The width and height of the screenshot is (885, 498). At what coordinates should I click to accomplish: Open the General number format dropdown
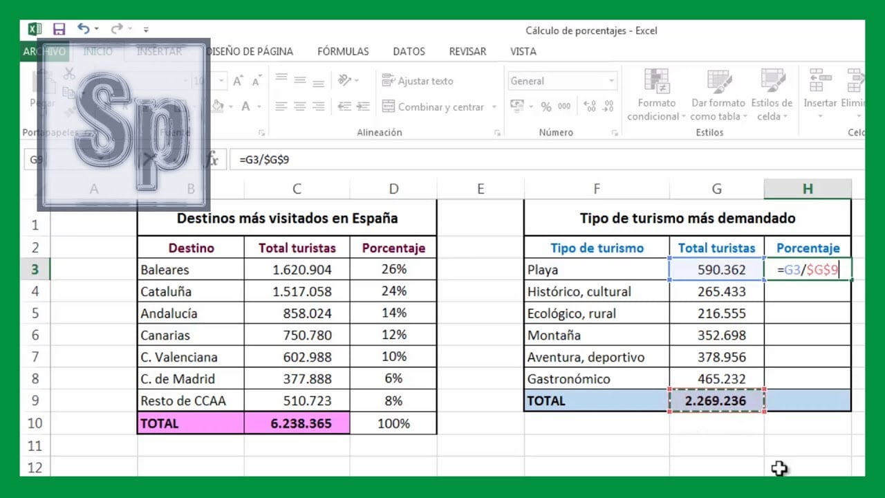pyautogui.click(x=611, y=81)
